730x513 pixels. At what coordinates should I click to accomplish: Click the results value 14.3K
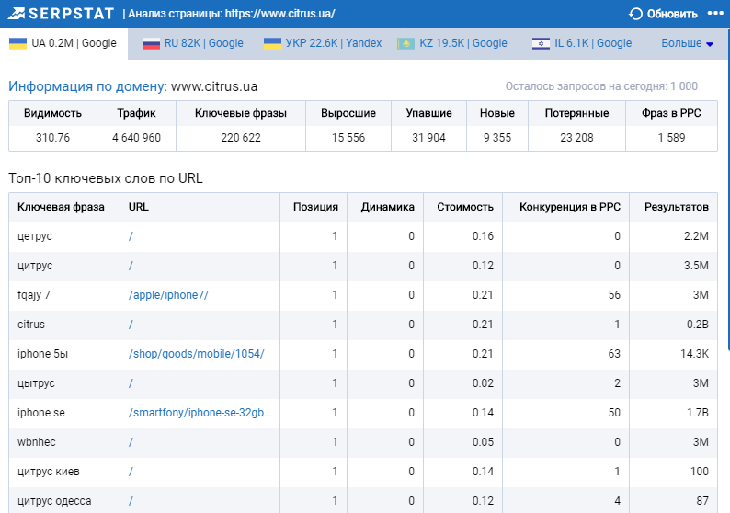pos(695,354)
